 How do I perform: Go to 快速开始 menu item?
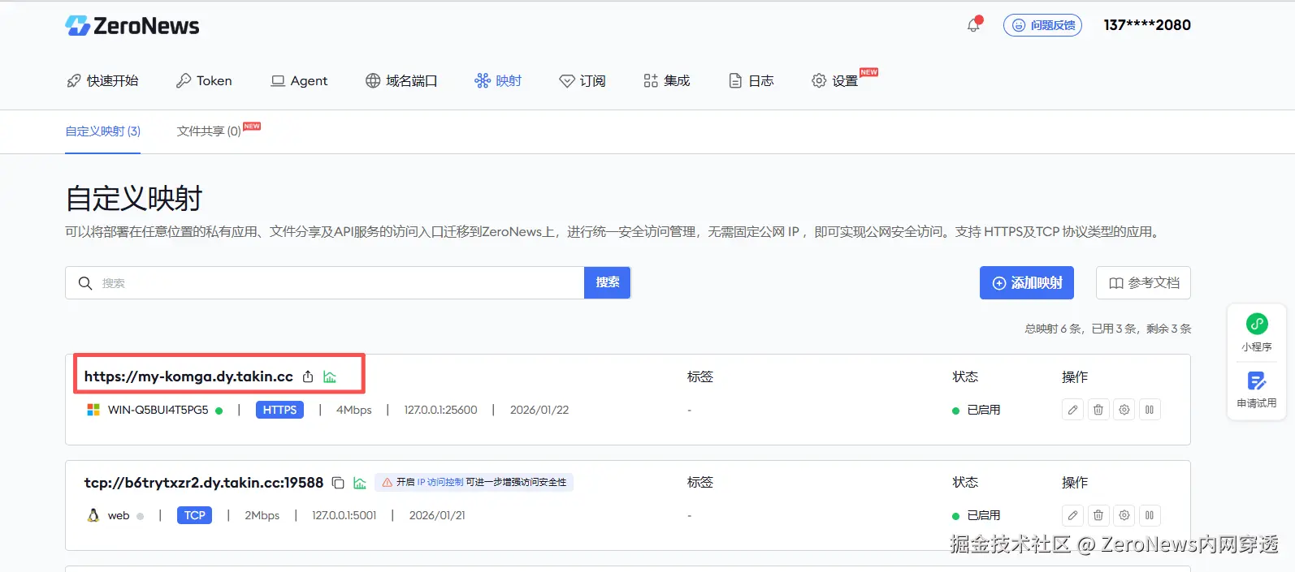tap(102, 80)
